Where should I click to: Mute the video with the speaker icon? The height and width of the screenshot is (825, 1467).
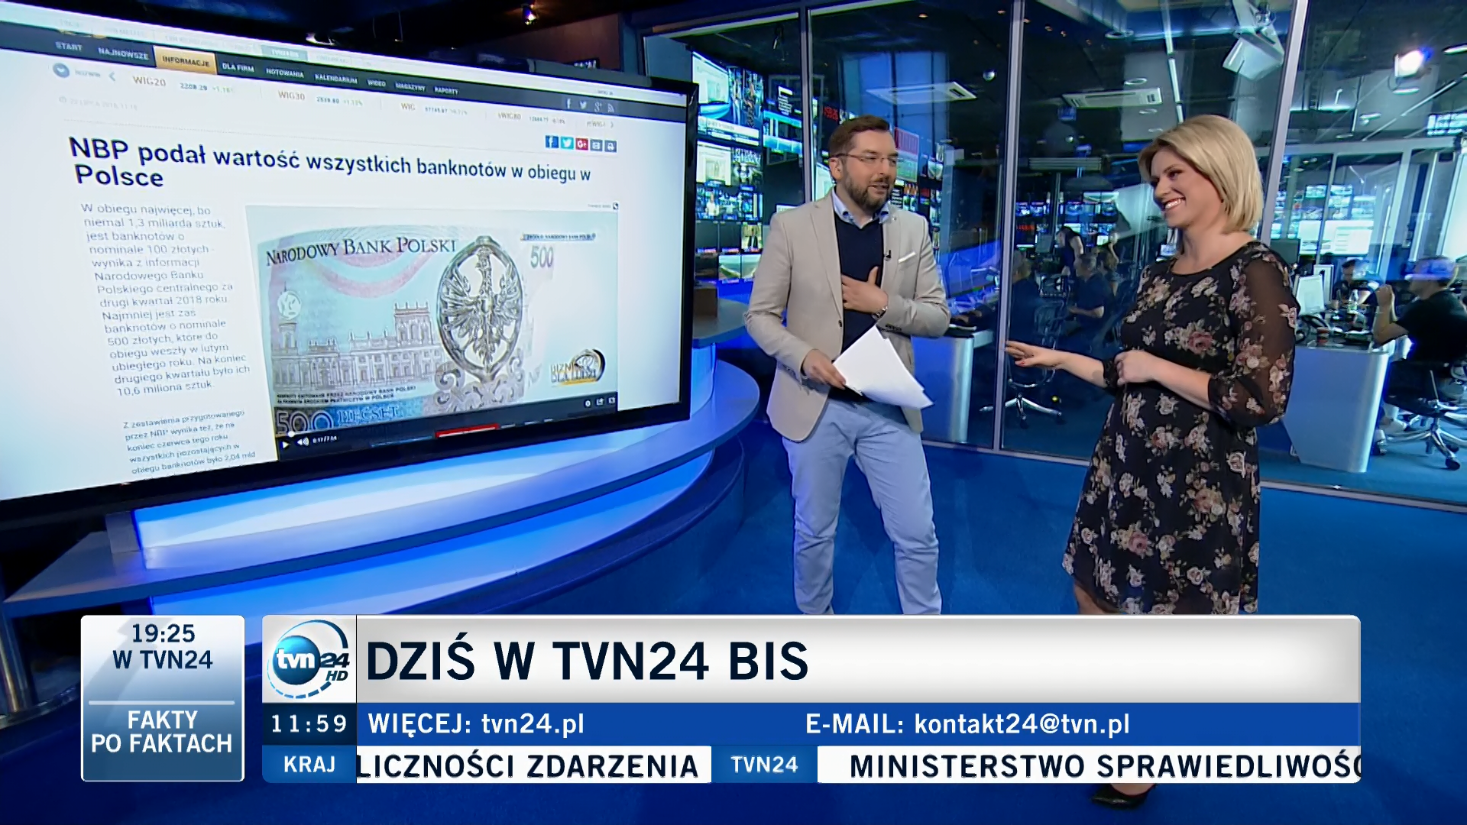(303, 442)
